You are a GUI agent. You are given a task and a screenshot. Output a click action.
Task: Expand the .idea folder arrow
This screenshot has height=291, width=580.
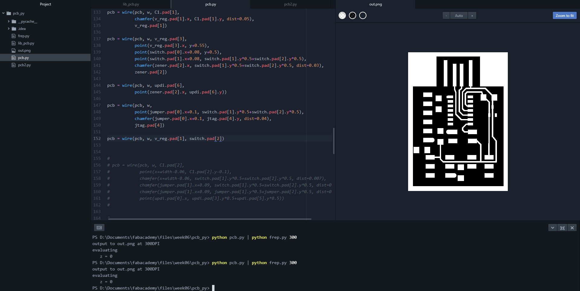[9, 29]
